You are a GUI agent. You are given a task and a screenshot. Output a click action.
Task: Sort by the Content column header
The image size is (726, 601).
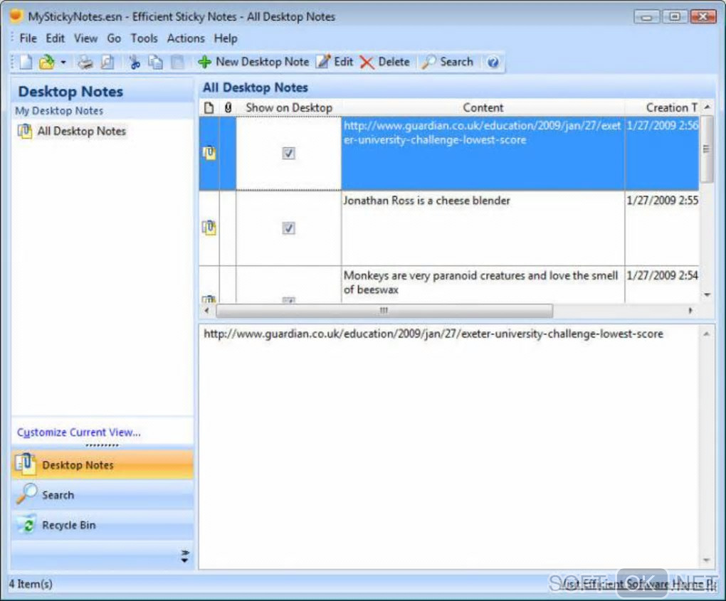click(x=483, y=107)
